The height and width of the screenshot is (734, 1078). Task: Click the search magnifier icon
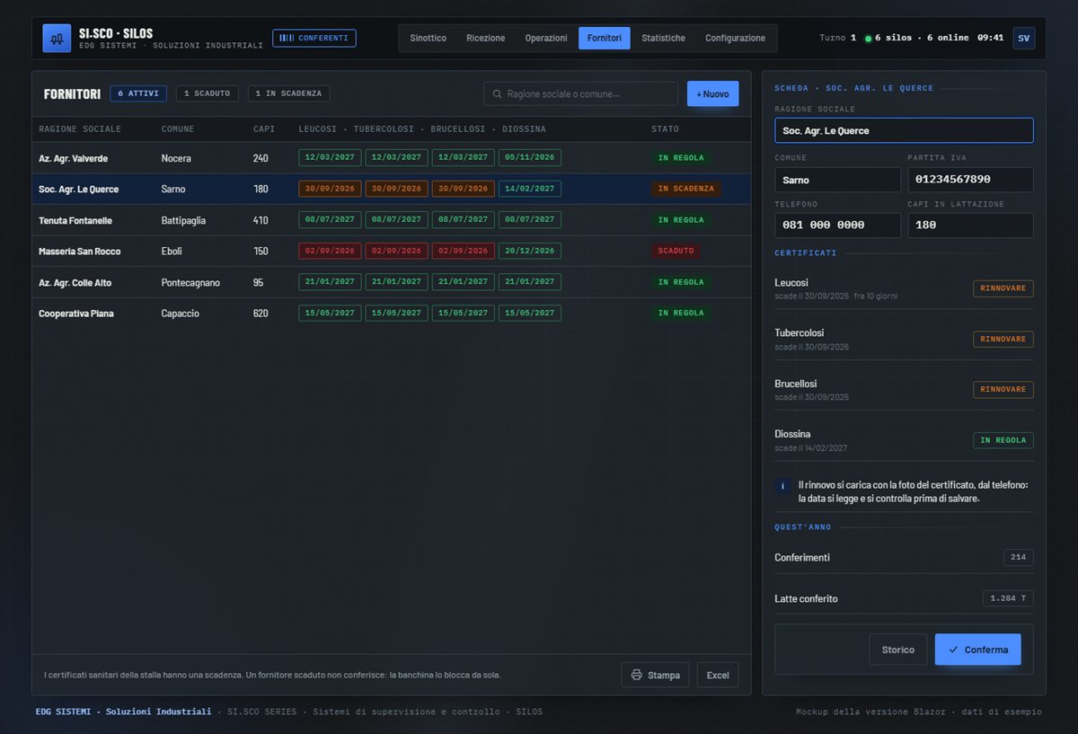(x=498, y=93)
